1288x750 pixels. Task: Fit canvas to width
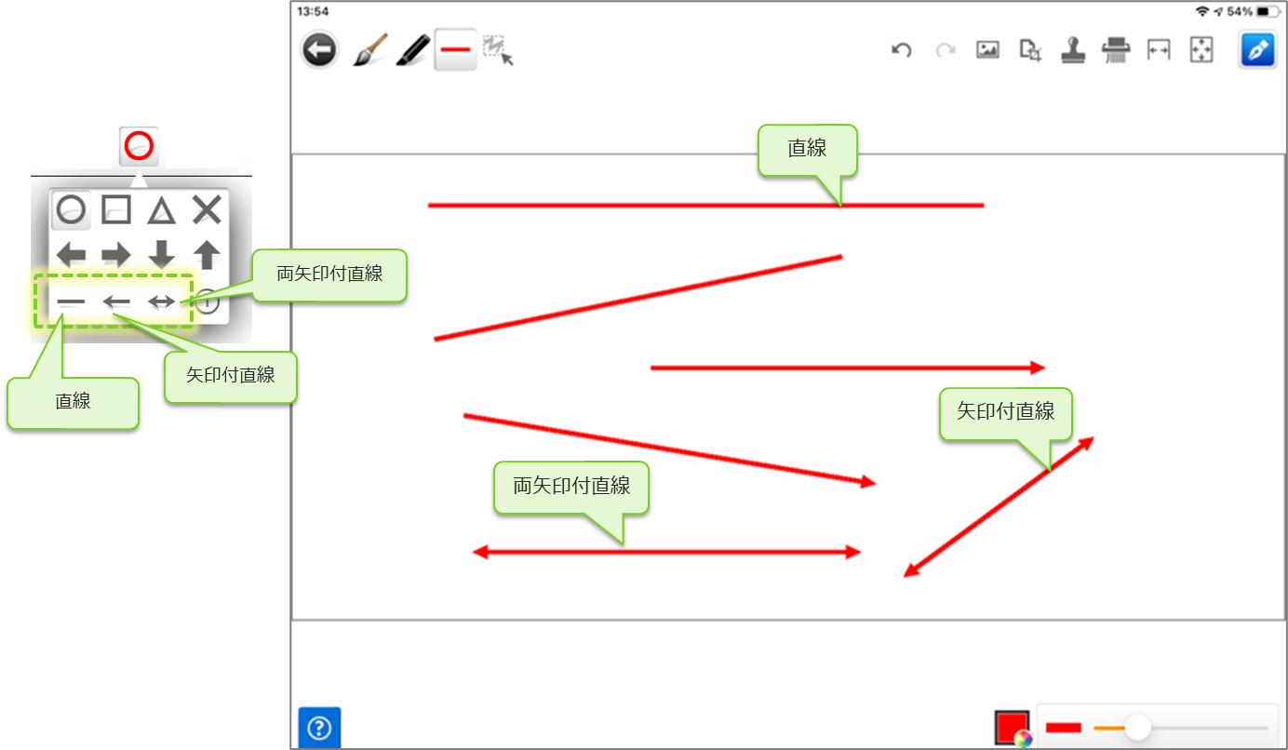(x=1158, y=50)
